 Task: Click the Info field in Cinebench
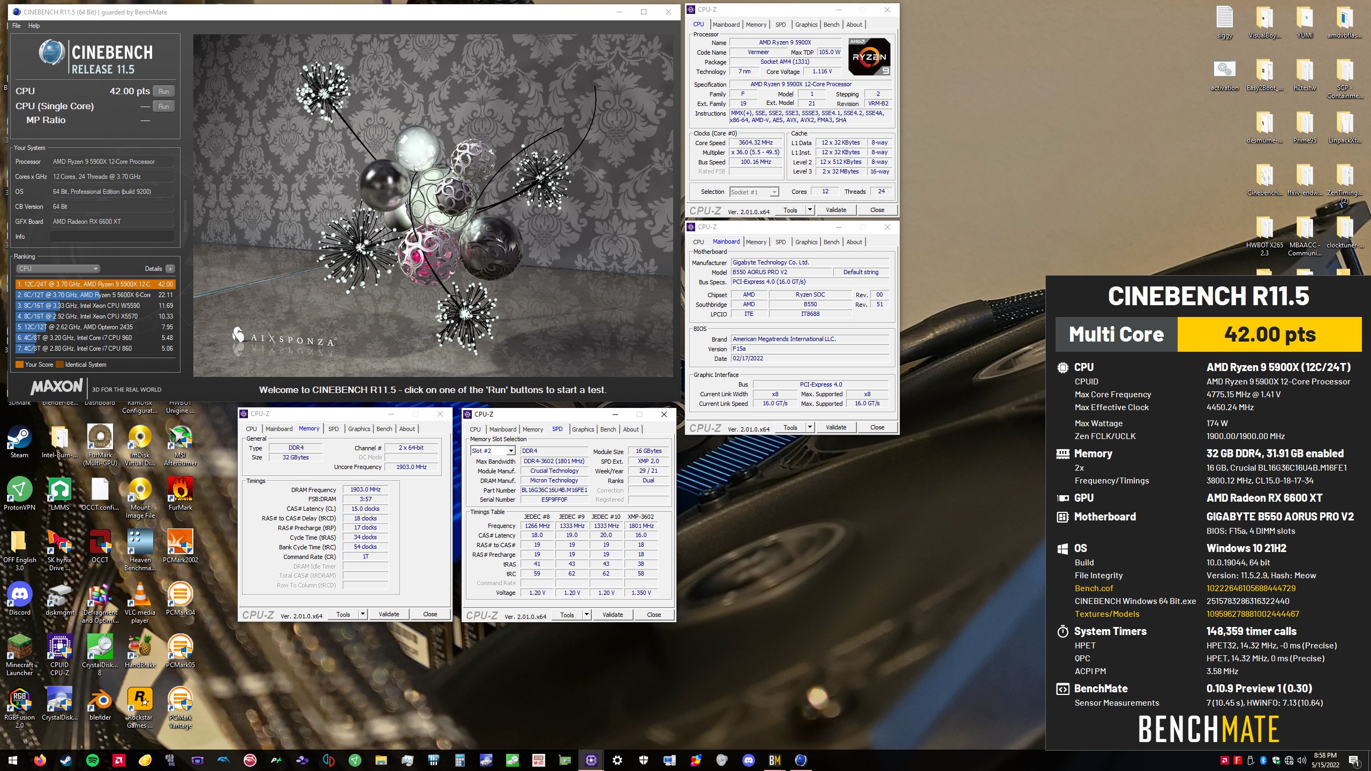tap(112, 237)
